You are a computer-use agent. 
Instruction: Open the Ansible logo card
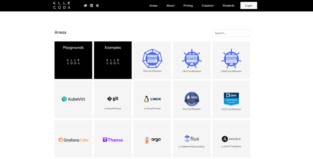(231, 139)
